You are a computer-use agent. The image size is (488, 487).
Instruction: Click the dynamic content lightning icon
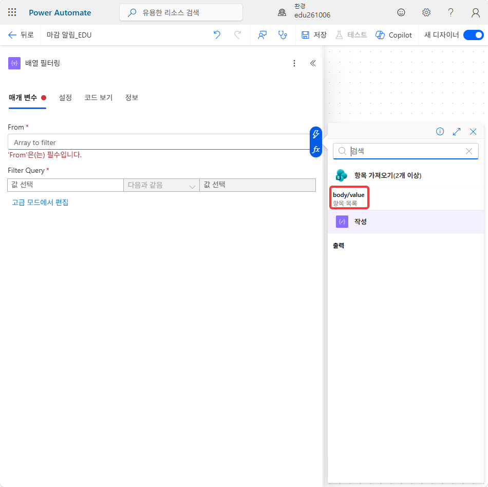[x=315, y=134]
